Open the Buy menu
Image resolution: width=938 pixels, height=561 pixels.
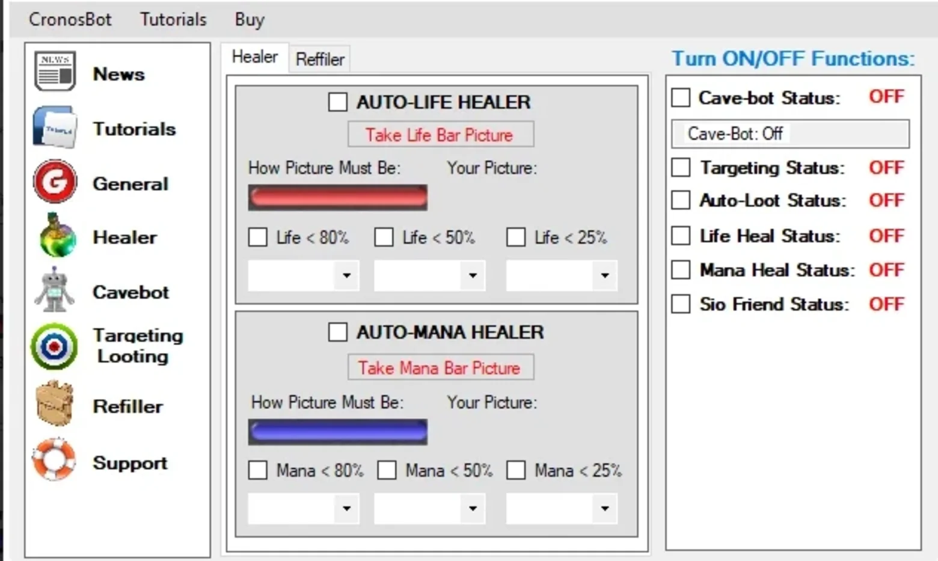250,20
